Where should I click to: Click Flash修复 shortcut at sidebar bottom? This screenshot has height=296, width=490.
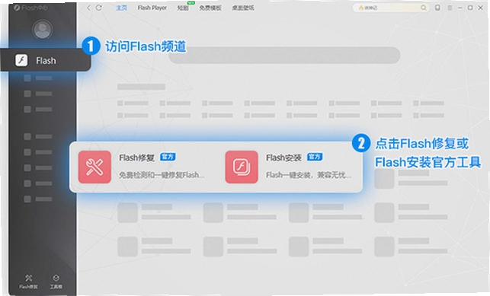[28, 282]
